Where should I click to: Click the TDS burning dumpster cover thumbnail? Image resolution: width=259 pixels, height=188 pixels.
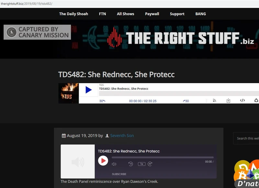(x=69, y=93)
